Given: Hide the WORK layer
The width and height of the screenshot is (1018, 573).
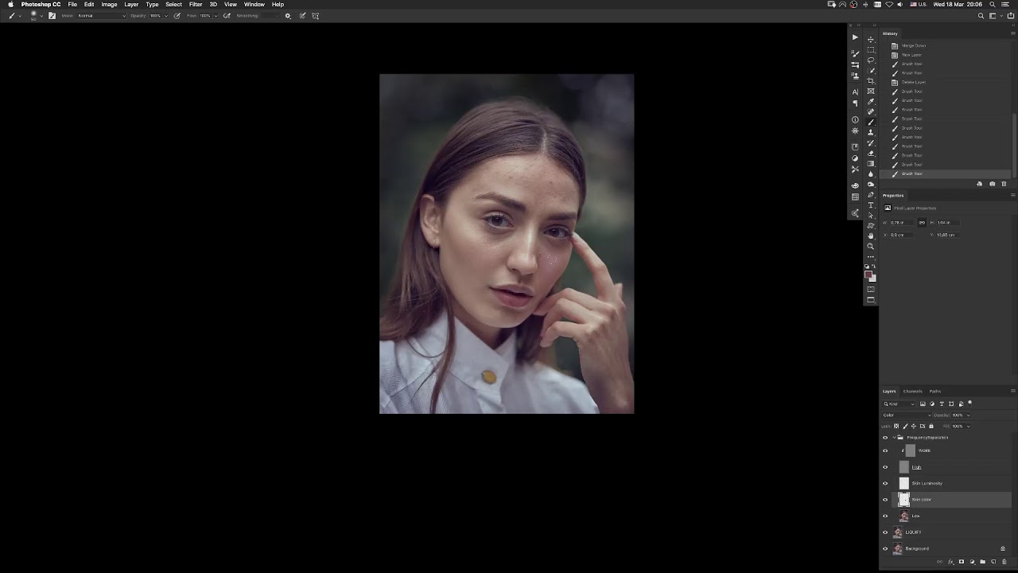Looking at the screenshot, I should [x=885, y=450].
